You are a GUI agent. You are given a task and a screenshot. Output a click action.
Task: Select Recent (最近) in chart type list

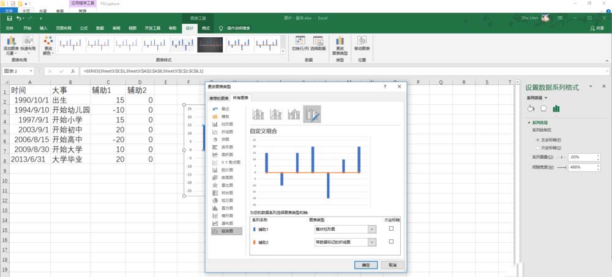point(226,109)
